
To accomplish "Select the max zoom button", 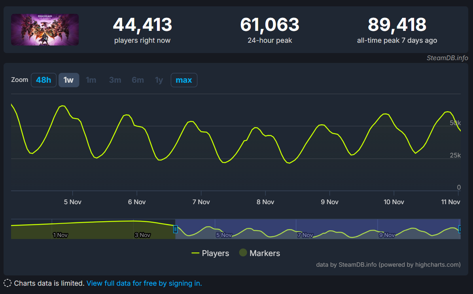I will (x=184, y=80).
